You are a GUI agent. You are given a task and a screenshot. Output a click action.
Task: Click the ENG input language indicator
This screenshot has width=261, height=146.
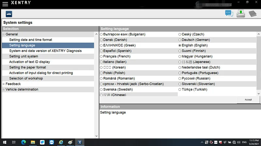[x=244, y=142]
